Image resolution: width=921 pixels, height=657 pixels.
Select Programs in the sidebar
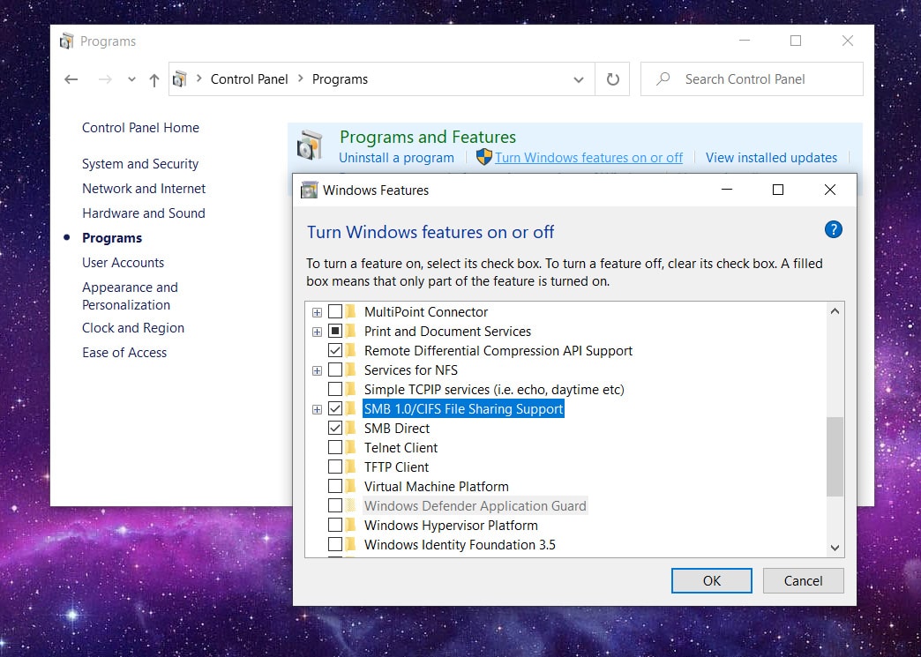tap(112, 238)
